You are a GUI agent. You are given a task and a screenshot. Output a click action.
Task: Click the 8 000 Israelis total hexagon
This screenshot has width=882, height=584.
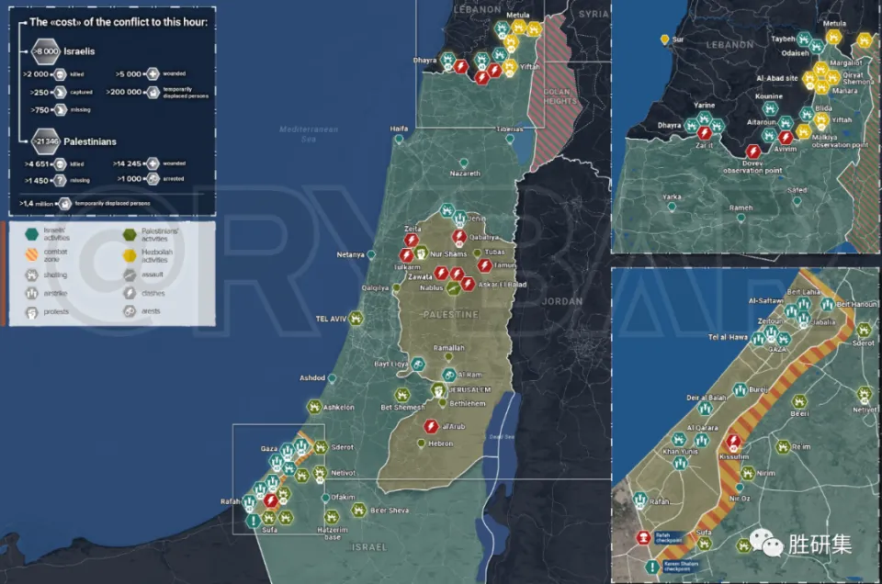(45, 51)
